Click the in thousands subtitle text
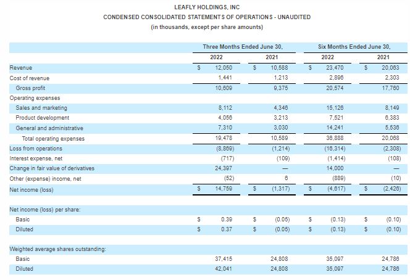 (x=207, y=27)
